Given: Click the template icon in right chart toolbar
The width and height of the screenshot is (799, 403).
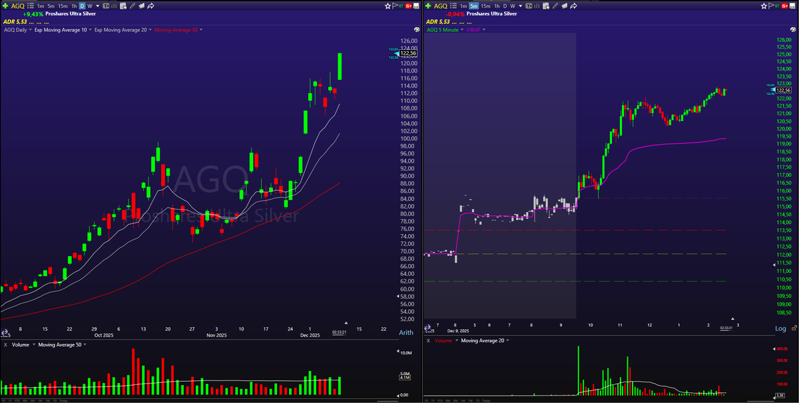Looking at the screenshot, I should tap(529, 6).
